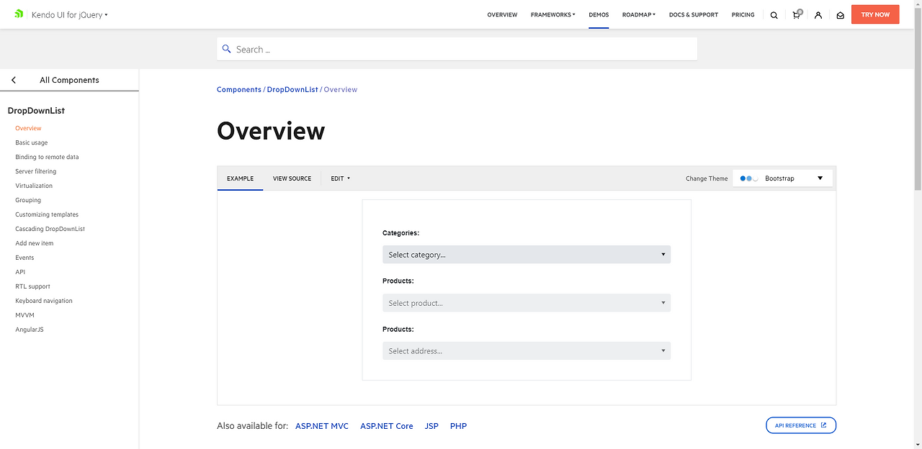Follow the ASP.NET Core link

coord(387,425)
